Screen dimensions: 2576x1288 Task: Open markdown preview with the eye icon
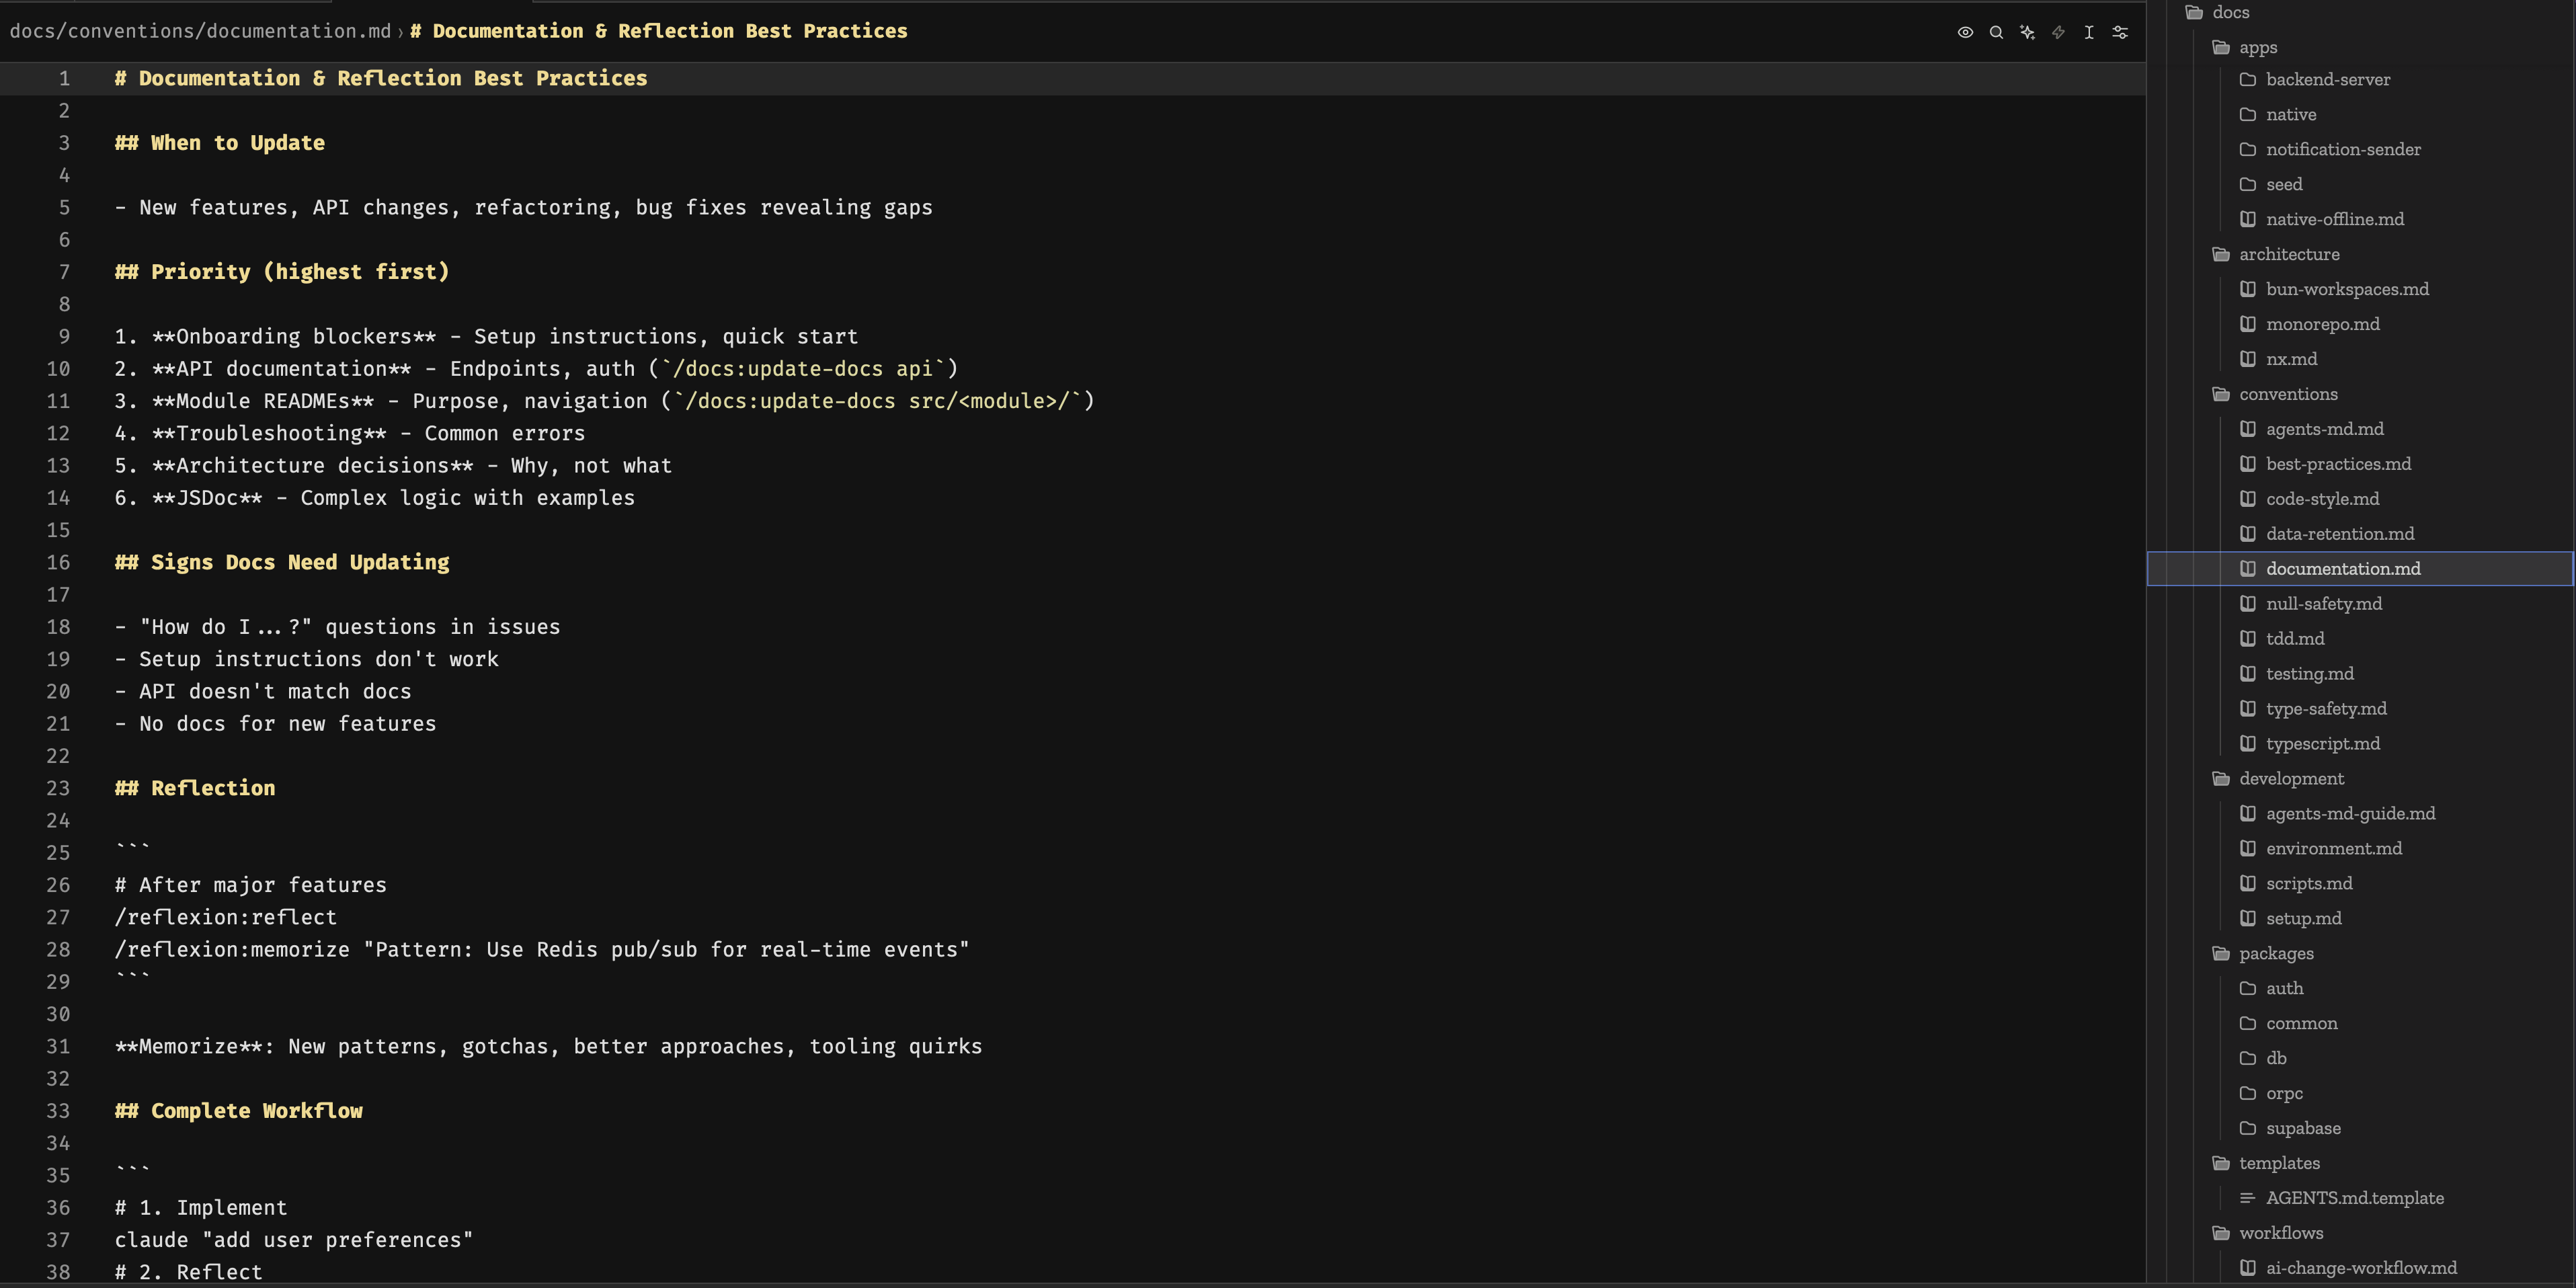(x=1965, y=32)
